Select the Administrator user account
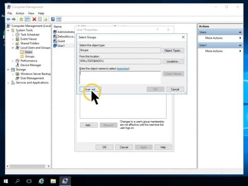Screen dimensions: 248x186 (x=64, y=32)
